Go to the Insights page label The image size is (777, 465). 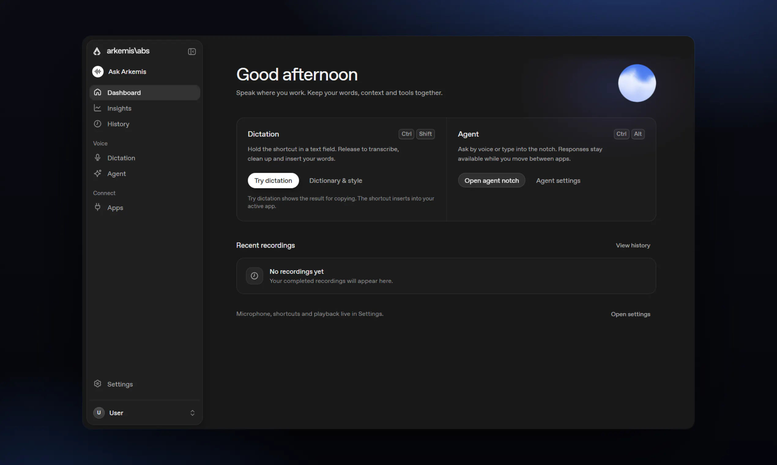tap(119, 108)
